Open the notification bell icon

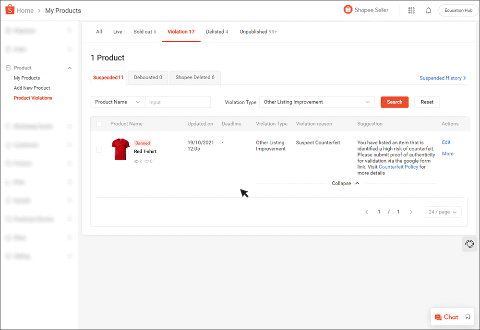coord(428,10)
